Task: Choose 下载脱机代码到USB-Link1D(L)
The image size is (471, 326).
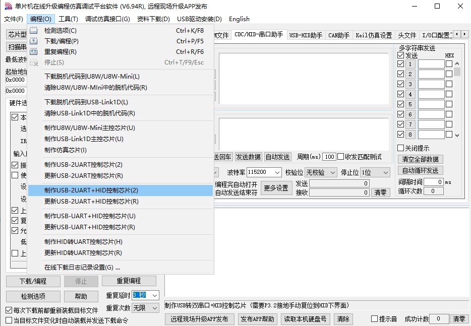Action: [121, 102]
